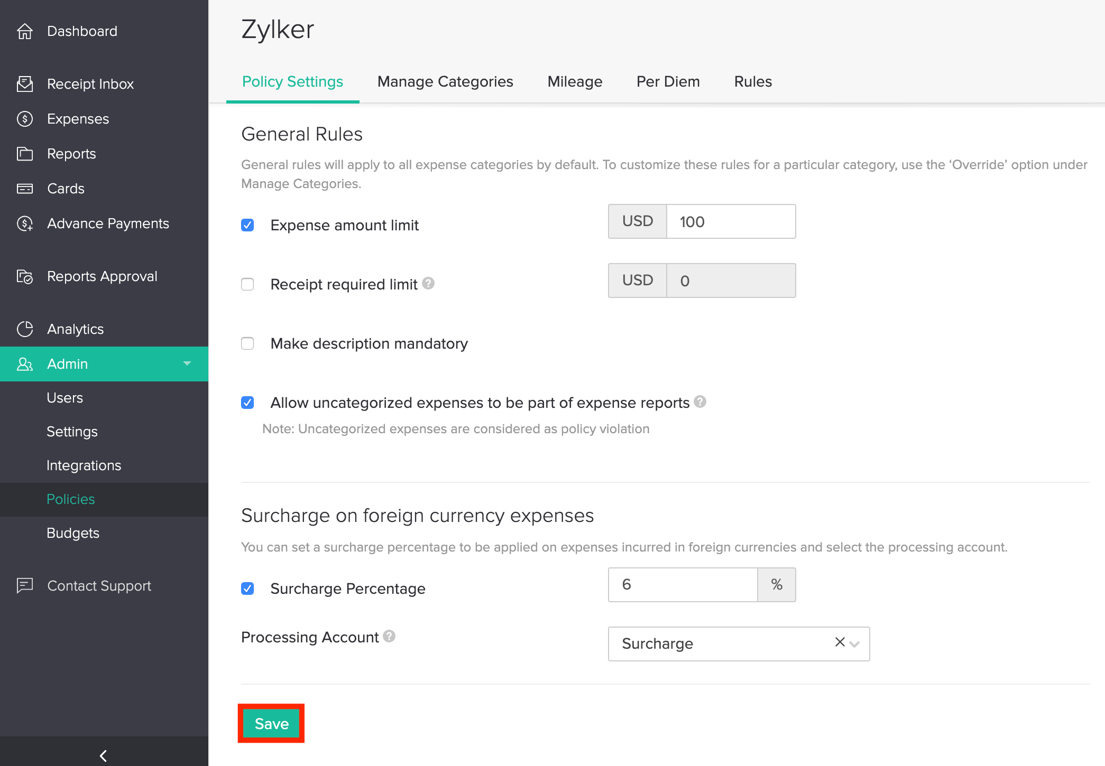The height and width of the screenshot is (766, 1105).
Task: Enable the Receipt required limit checkbox
Action: [247, 284]
